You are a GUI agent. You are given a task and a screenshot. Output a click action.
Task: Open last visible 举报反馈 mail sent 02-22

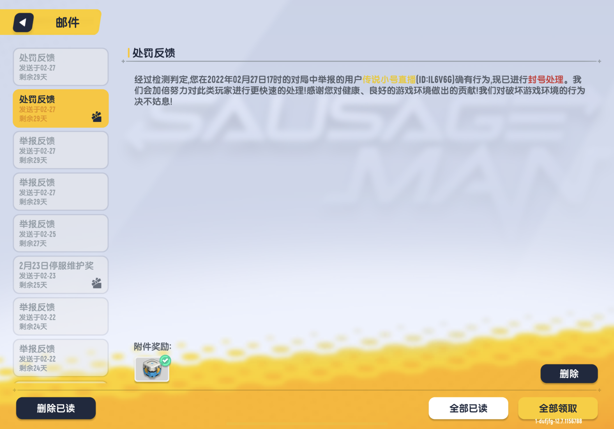pyautogui.click(x=61, y=358)
